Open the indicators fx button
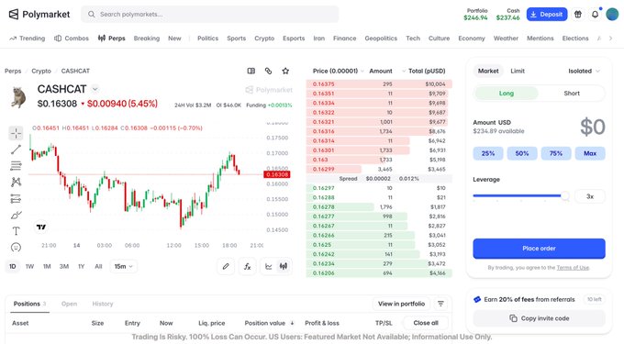The height and width of the screenshot is (344, 624). coord(247,266)
